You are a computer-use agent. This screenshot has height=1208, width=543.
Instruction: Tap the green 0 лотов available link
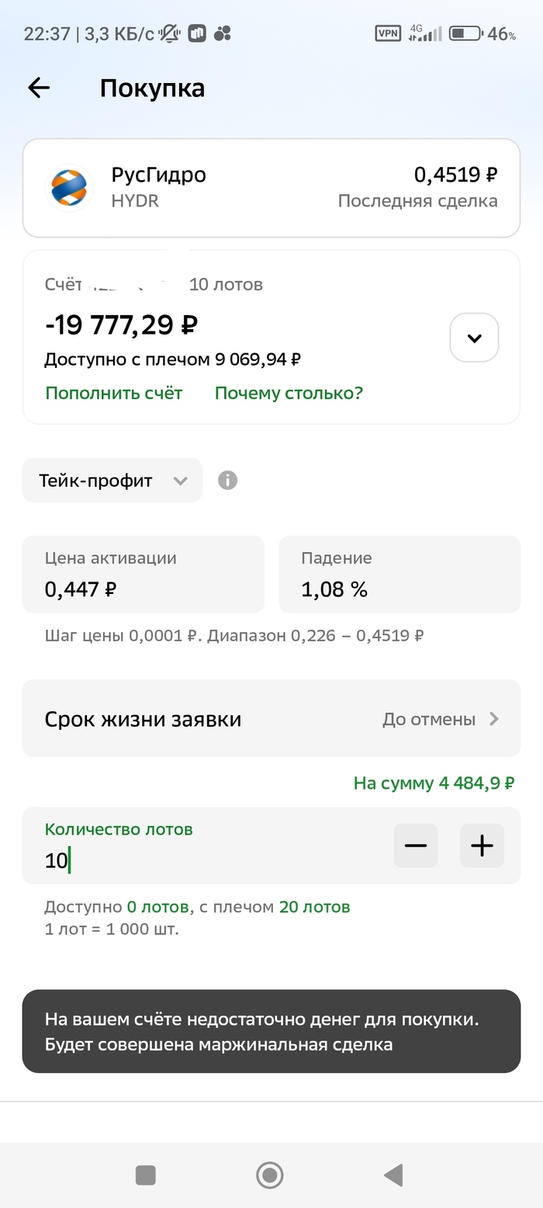tap(157, 907)
